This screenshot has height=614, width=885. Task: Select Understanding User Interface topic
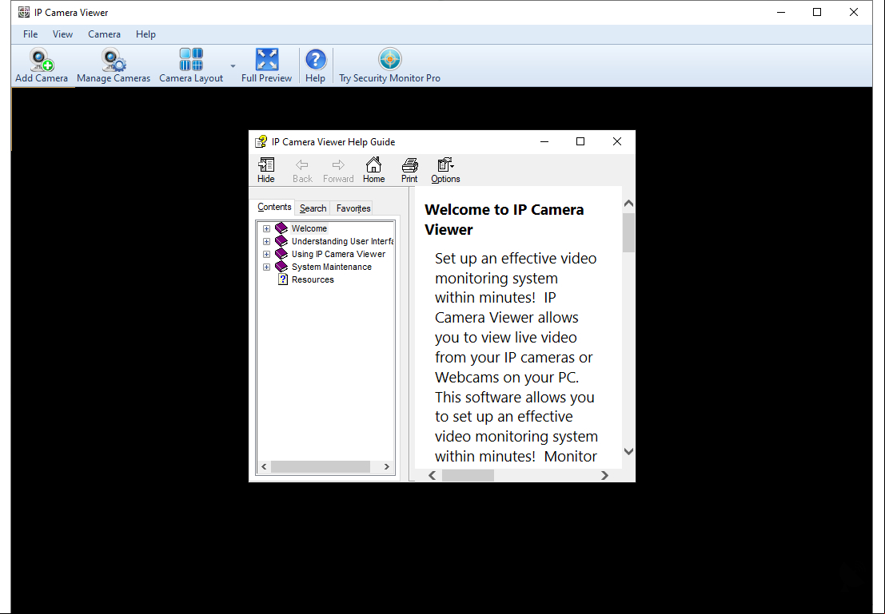342,241
